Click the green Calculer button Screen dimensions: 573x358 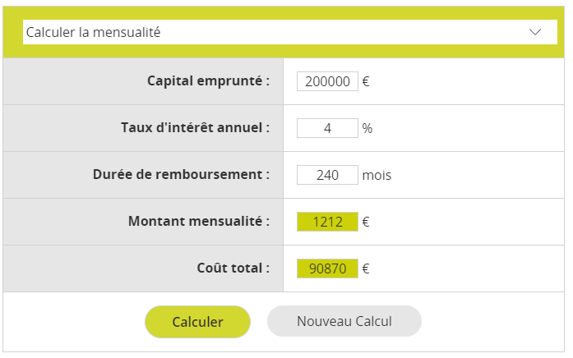point(197,322)
